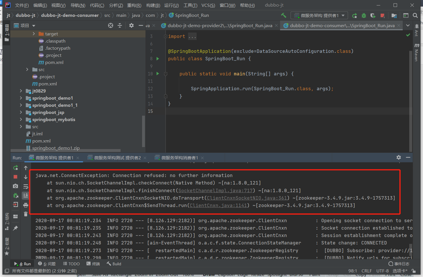Viewport: 423px width, 277px height.
Task: Click the CRLF line separator in status bar
Action: tap(367, 271)
